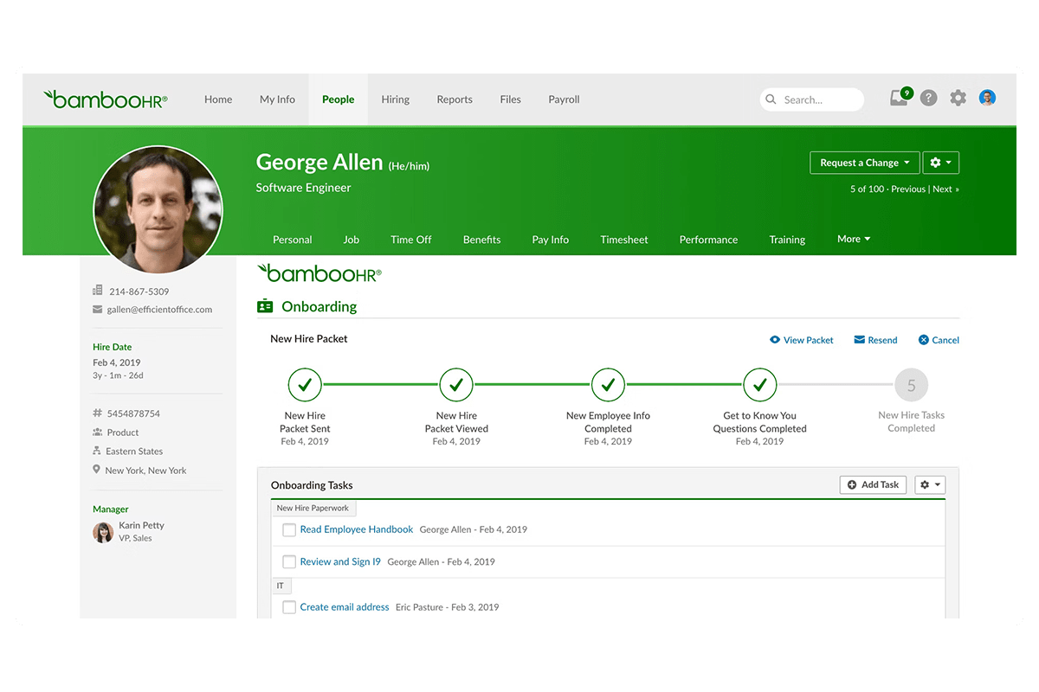Check the Review and Sign I9 task
Screen dimensions: 1039x692
[x=289, y=562]
